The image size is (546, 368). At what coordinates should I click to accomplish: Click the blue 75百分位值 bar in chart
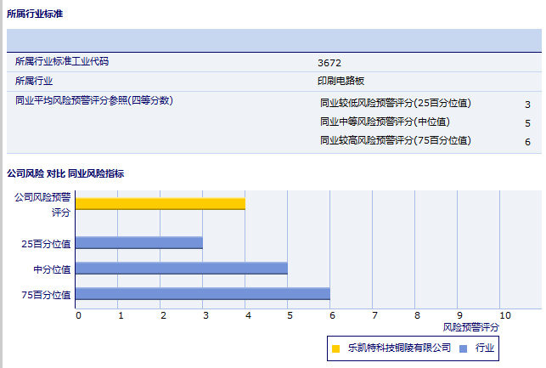[x=203, y=293]
